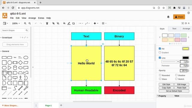
Task: Open the waypoints style dropdown
Action: point(87,23)
